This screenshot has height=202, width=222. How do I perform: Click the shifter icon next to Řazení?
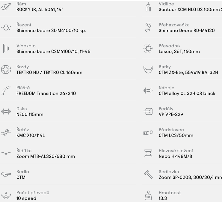click(x=6, y=28)
